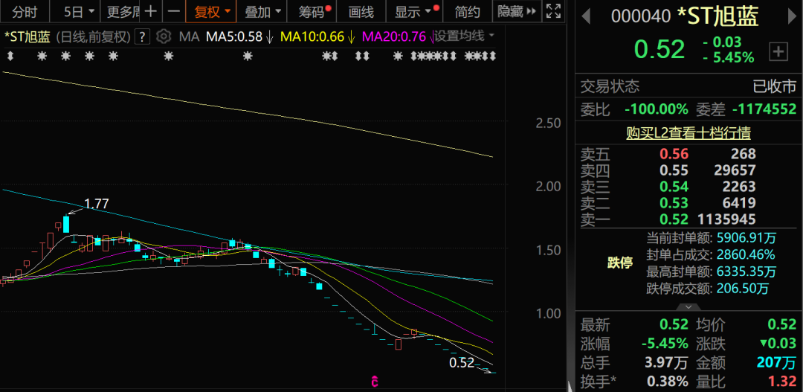Go to previous stock with left arrow
This screenshot has height=392, width=803.
587,17
